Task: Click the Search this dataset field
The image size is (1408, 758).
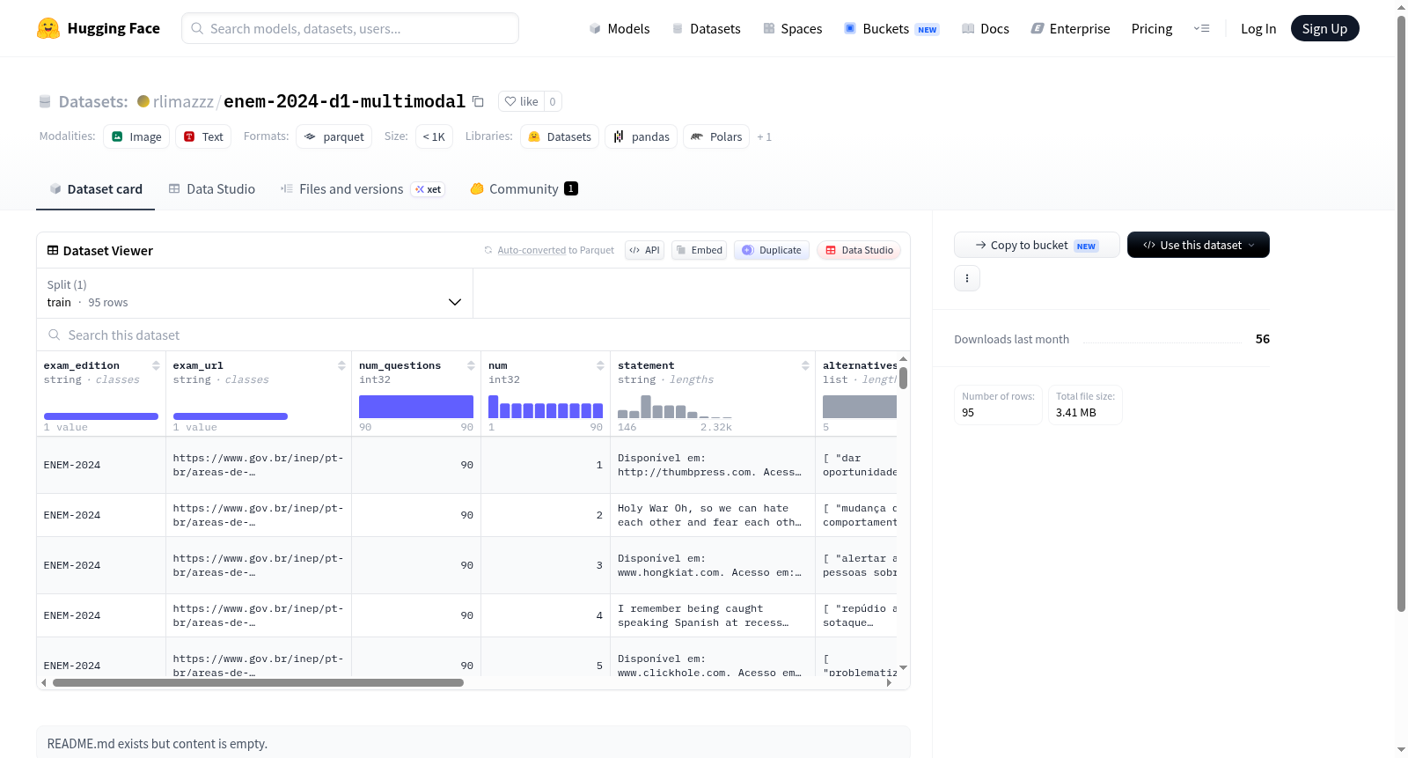Action: tap(473, 335)
